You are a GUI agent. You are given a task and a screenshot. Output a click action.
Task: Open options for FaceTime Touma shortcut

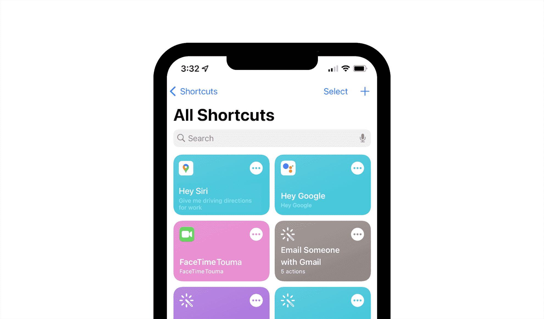[x=257, y=235]
